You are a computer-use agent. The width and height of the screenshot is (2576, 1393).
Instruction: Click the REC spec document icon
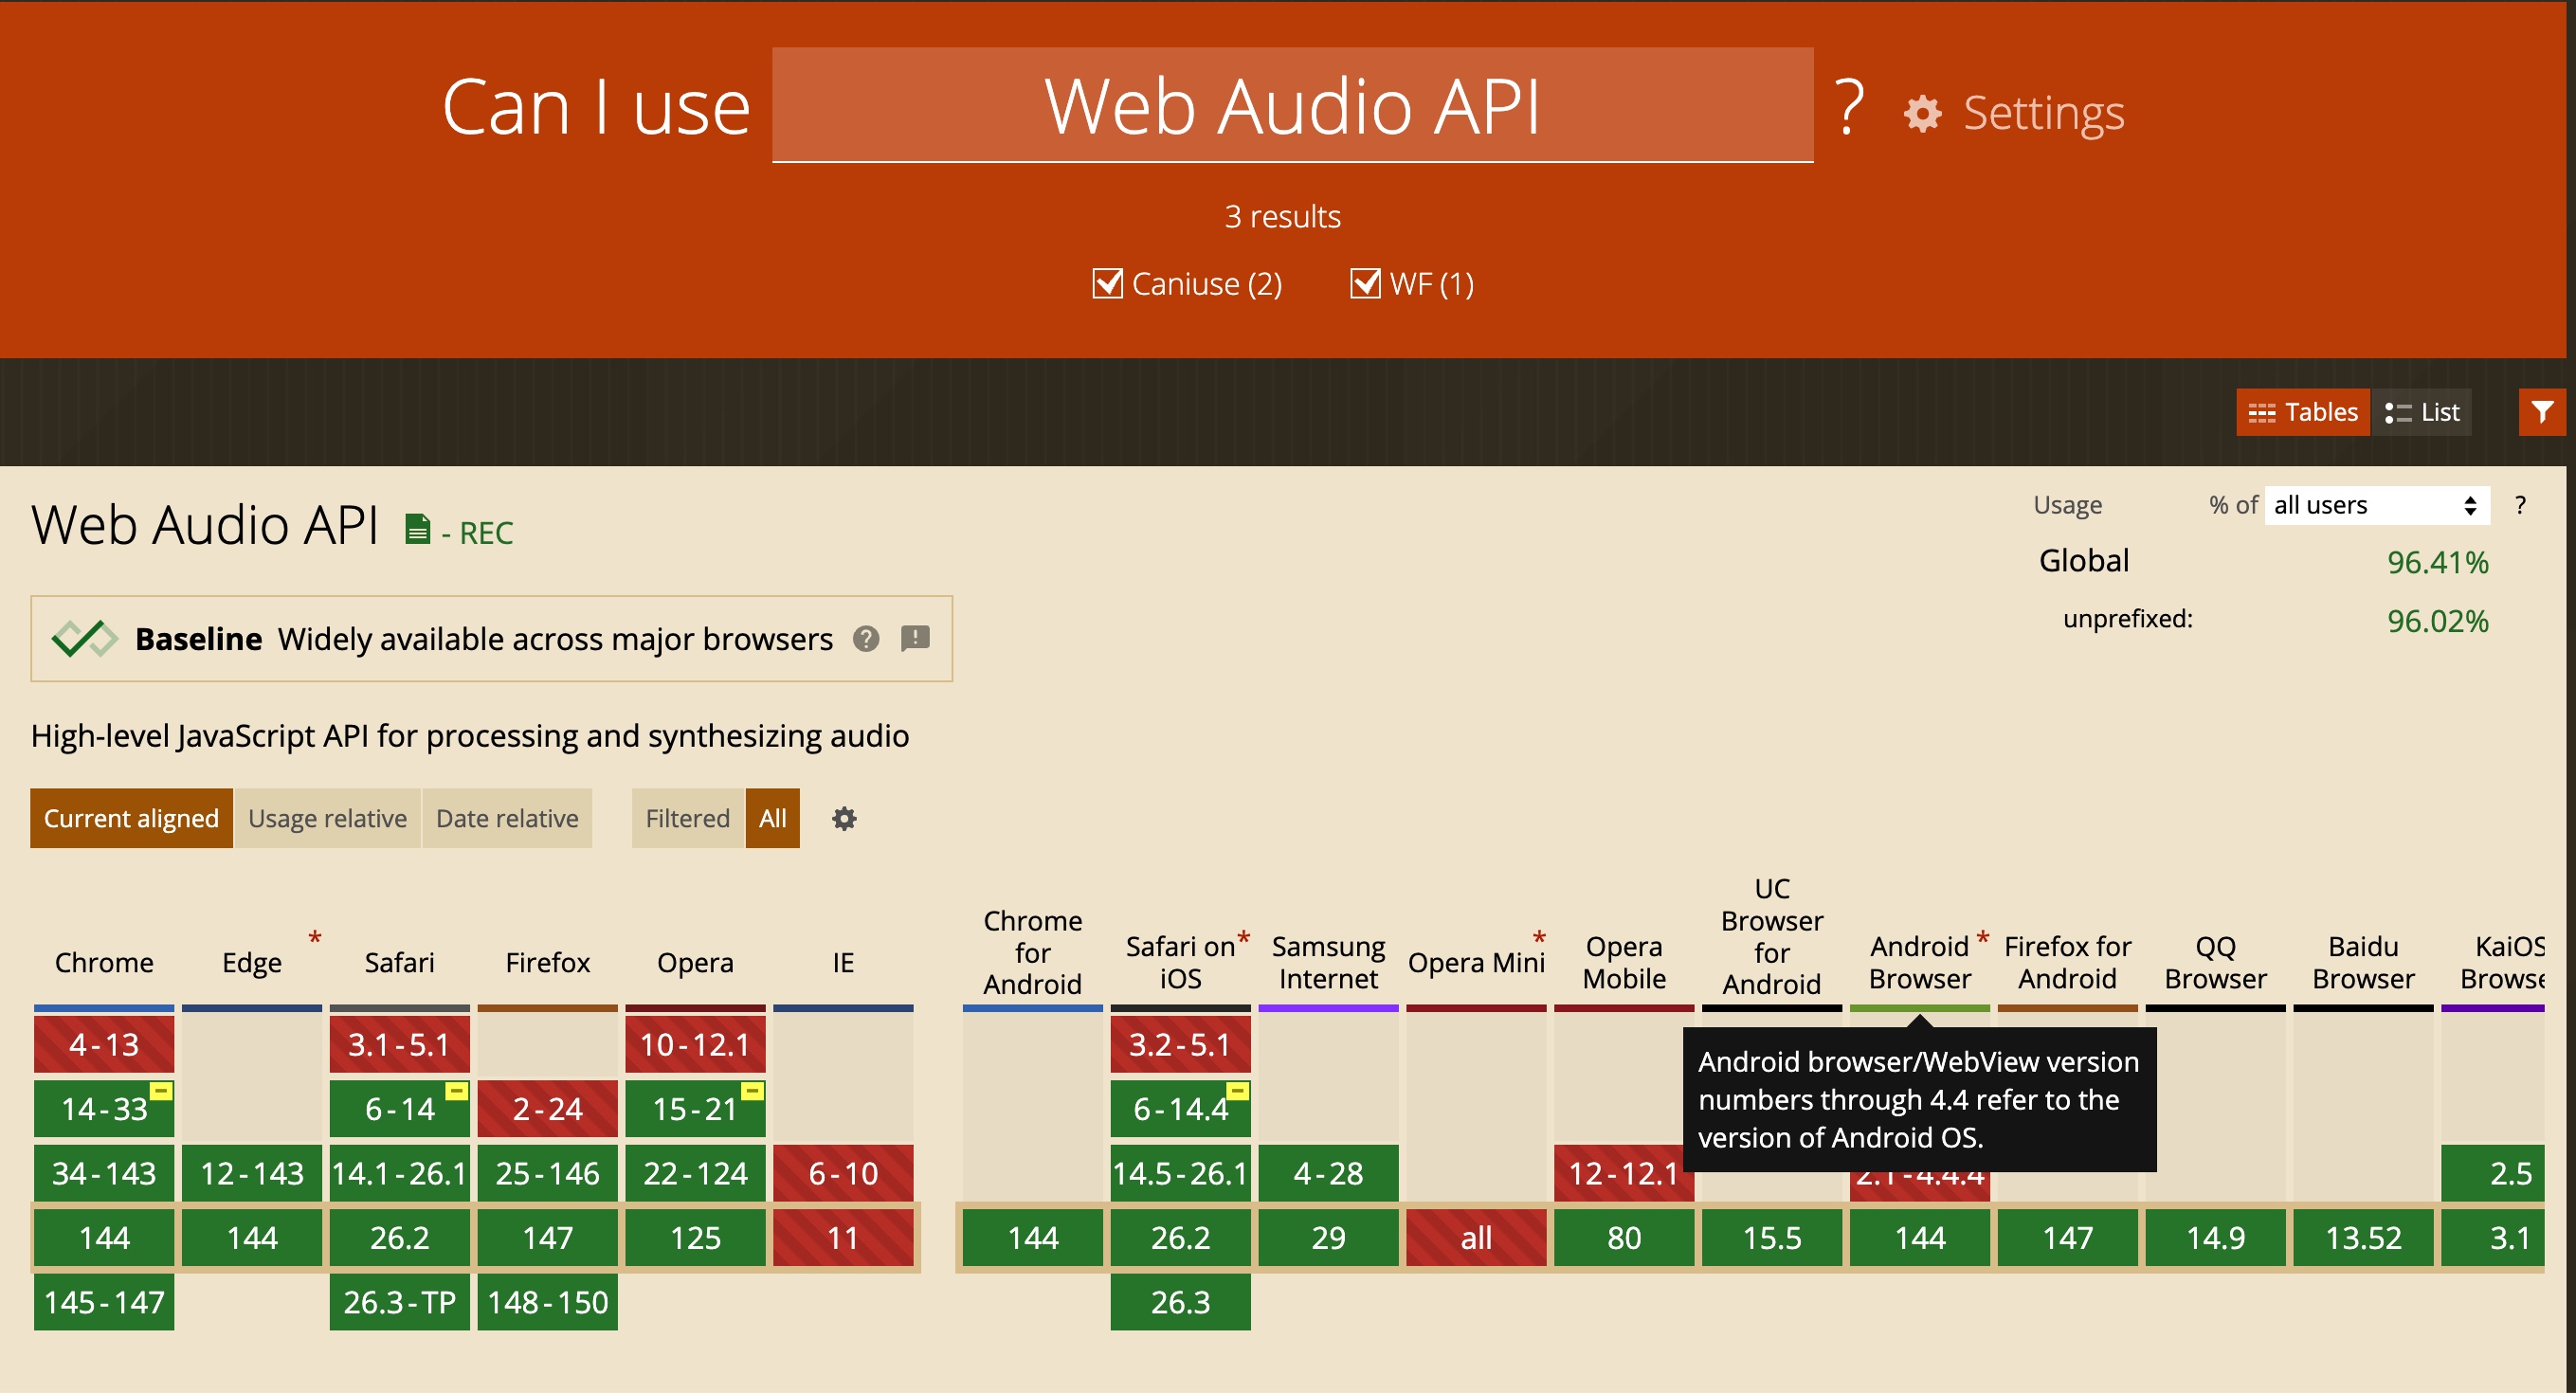[x=418, y=529]
